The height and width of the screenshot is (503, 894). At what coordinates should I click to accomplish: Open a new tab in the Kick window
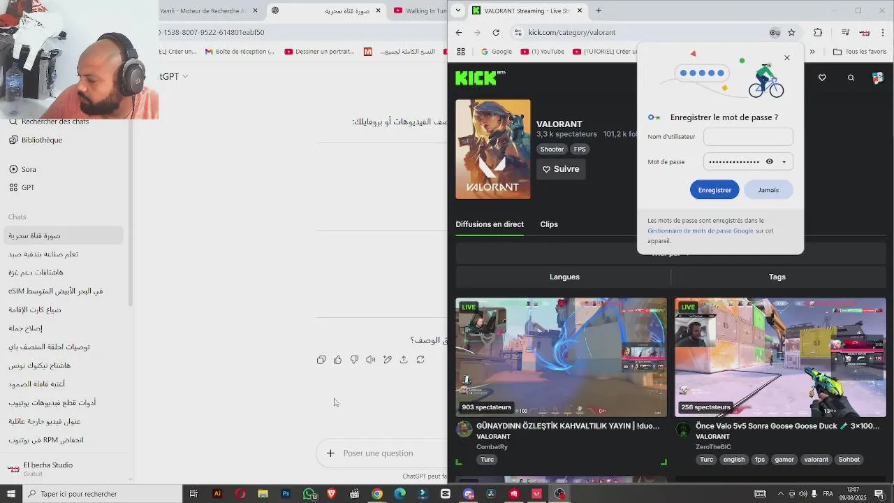pyautogui.click(x=599, y=10)
